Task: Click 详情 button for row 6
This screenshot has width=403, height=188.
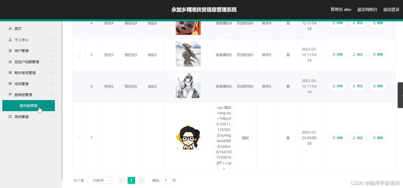Action: 337,86
